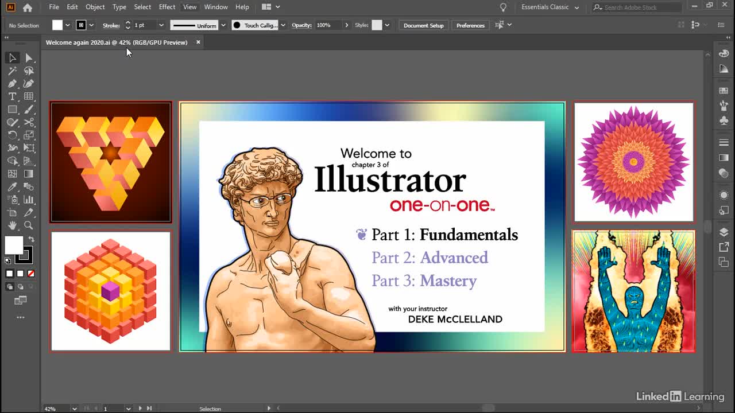Pick the Eyedropper tool
The image size is (735, 413).
(x=12, y=187)
